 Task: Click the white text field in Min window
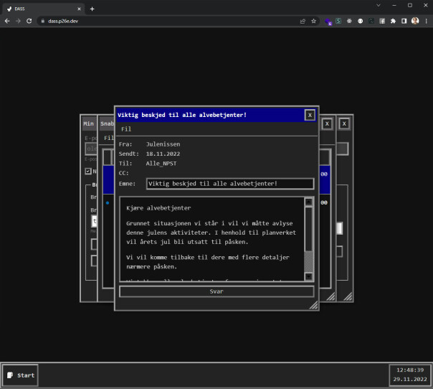pos(94,221)
